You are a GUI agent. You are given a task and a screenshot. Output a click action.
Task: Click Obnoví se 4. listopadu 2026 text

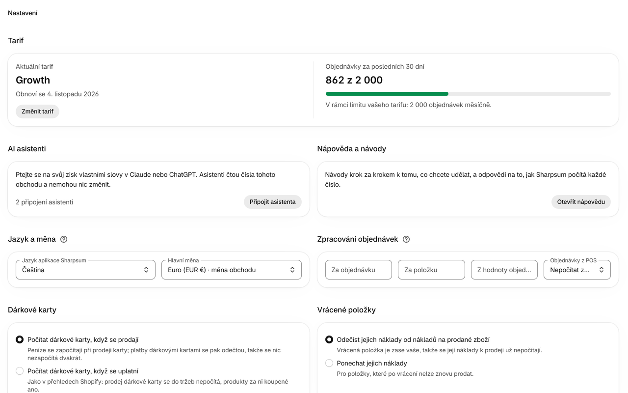[x=57, y=94]
